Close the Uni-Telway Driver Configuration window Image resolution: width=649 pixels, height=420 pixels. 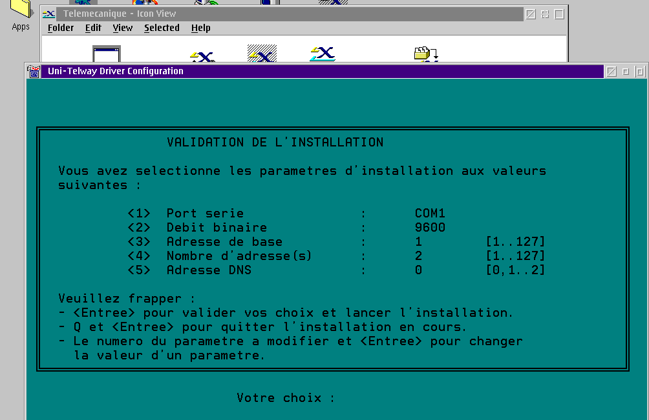pos(611,72)
